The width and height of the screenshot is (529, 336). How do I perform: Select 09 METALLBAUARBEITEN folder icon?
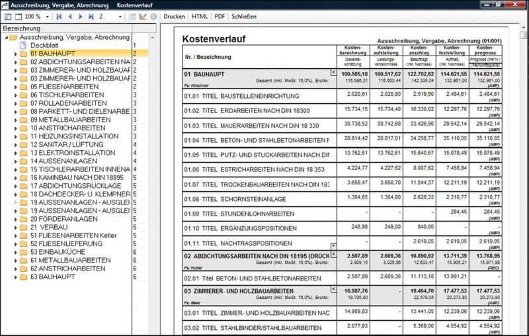(23, 120)
